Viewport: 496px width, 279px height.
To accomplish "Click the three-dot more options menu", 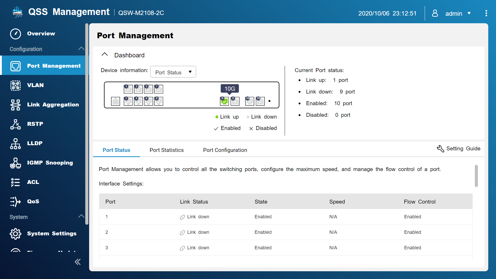I will (486, 13).
